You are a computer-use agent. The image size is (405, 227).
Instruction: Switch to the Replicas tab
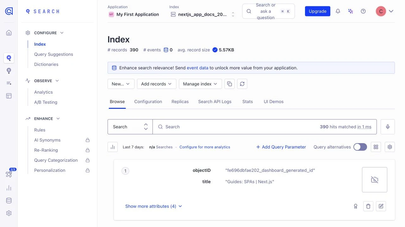[180, 102]
